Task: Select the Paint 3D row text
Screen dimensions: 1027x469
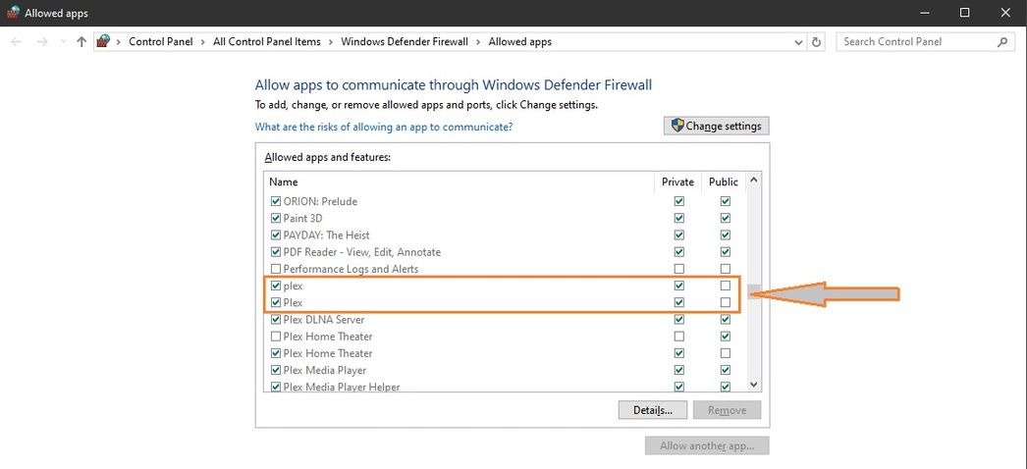Action: point(302,218)
